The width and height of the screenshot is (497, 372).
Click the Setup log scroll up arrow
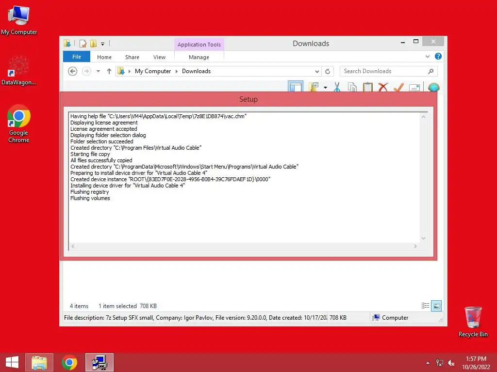(x=423, y=117)
